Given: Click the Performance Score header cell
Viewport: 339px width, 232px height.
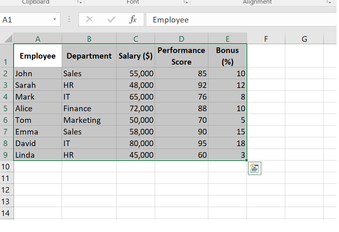Looking at the screenshot, I should (181, 56).
